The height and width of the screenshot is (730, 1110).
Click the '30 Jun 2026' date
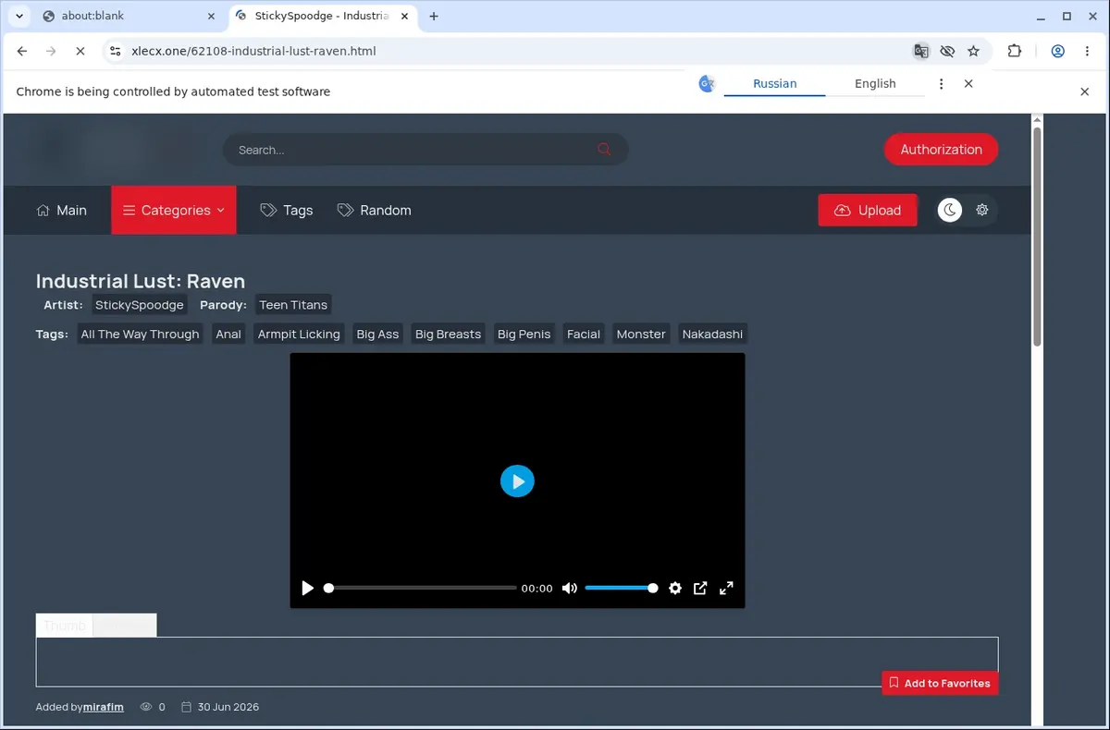(x=228, y=707)
